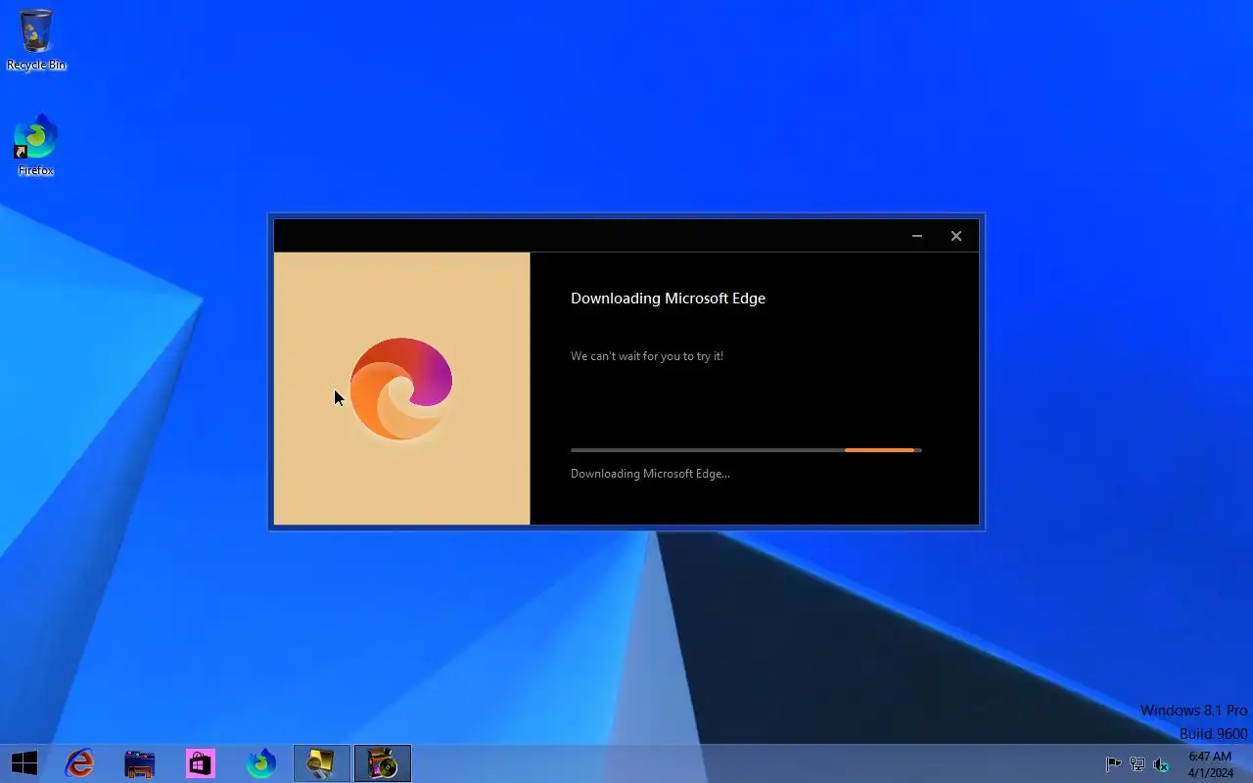The image size is (1253, 783).
Task: Open File Explorer from the taskbar
Action: (140, 763)
